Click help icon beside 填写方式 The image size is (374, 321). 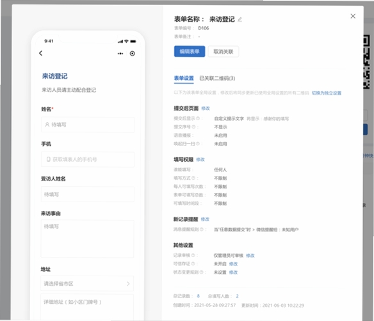pyautogui.click(x=193, y=178)
